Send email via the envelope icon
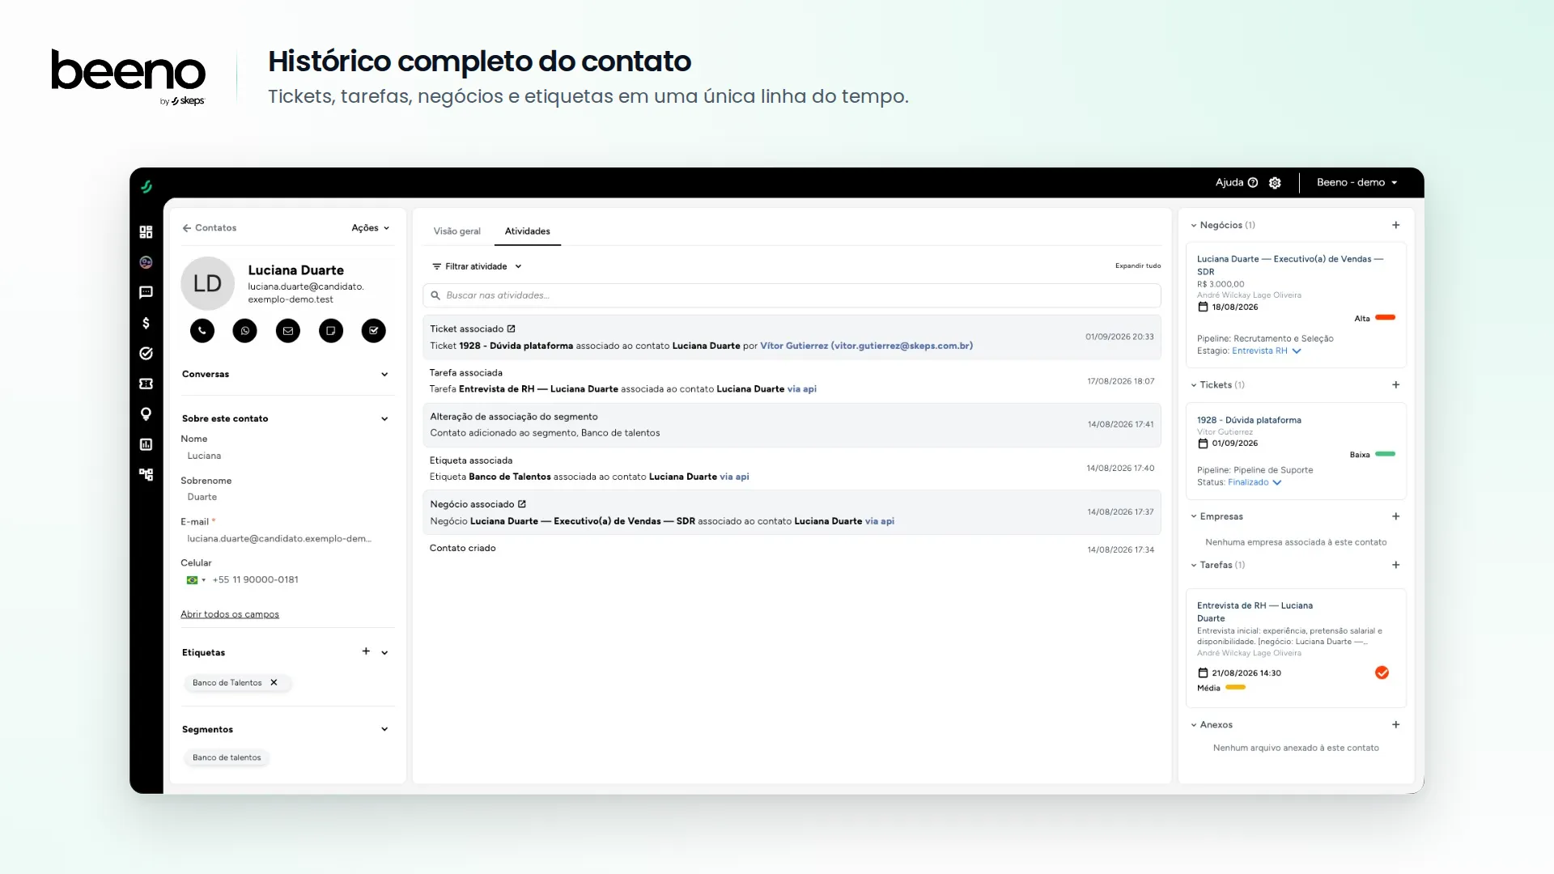1554x874 pixels. pyautogui.click(x=288, y=330)
